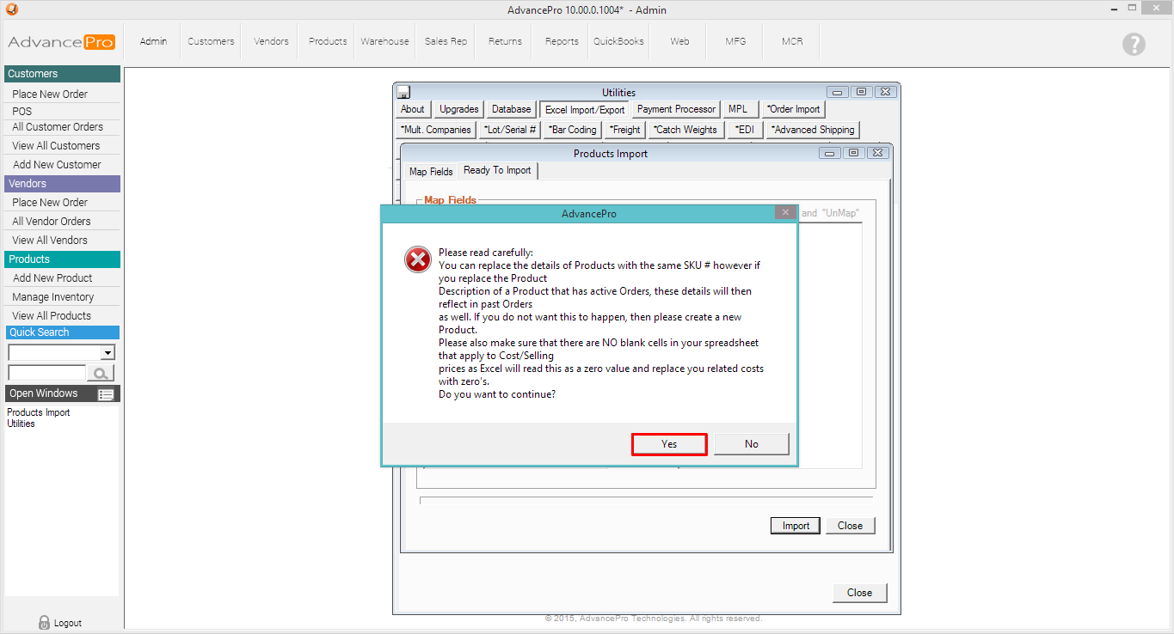Close the AdvancePro warning dialog

click(x=784, y=213)
